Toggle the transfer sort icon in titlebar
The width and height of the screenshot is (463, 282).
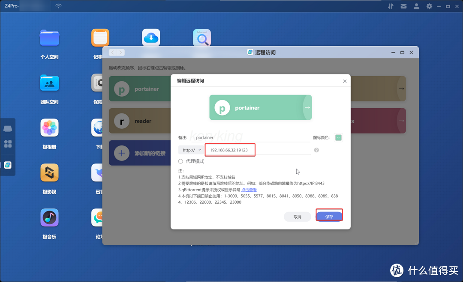point(391,6)
